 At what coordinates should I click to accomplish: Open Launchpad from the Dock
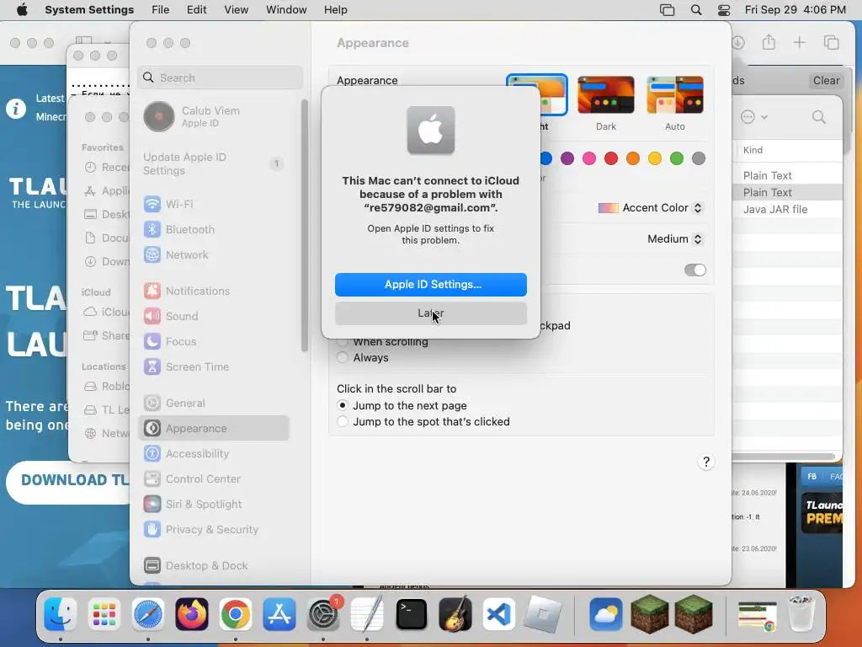[104, 613]
